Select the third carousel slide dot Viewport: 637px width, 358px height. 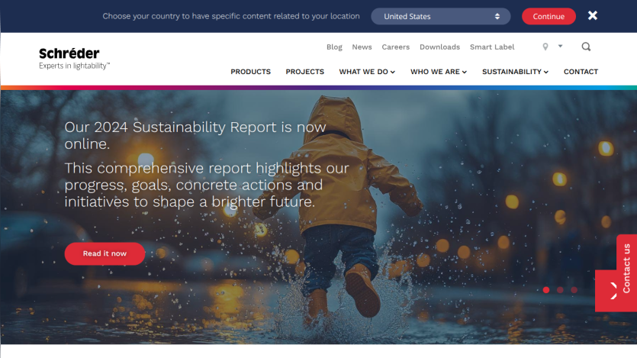pyautogui.click(x=574, y=290)
